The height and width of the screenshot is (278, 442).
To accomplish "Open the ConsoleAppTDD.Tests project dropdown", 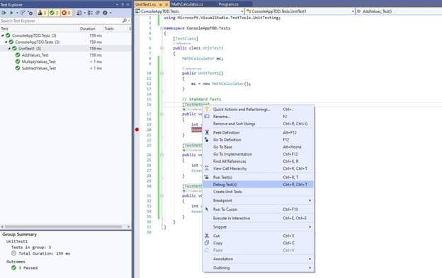I will 242,11.
